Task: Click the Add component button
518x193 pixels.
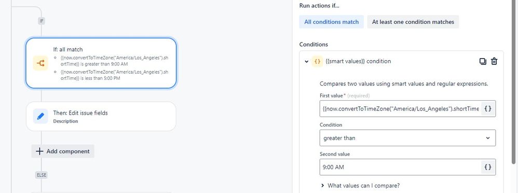Action: (x=63, y=151)
